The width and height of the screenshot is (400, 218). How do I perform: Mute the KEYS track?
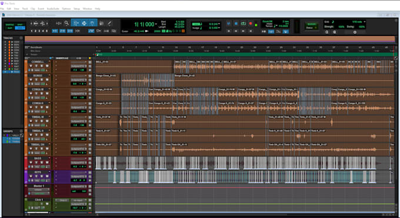pyautogui.click(x=47, y=176)
